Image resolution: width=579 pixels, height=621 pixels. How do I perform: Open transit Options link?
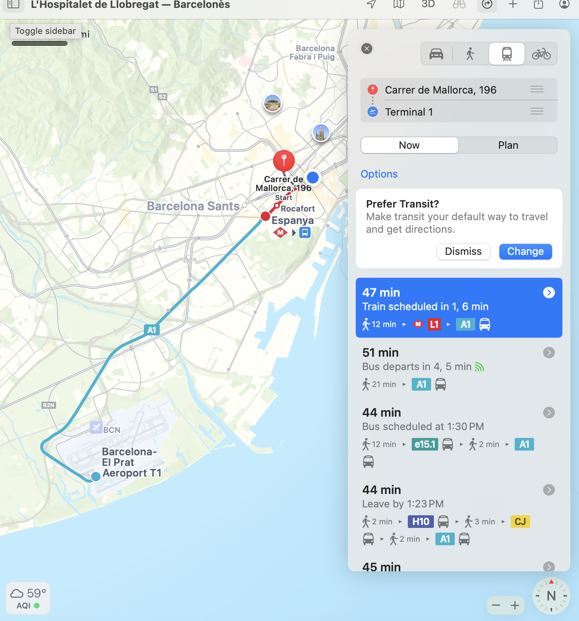point(379,174)
